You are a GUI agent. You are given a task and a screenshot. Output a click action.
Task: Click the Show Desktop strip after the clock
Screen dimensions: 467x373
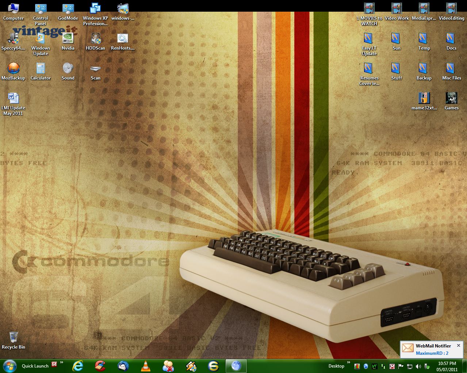464,366
